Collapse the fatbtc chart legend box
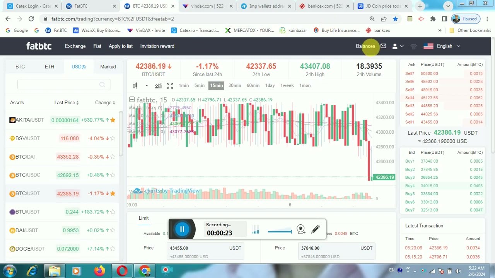Viewport: 495px width, 278px height. pos(132,100)
